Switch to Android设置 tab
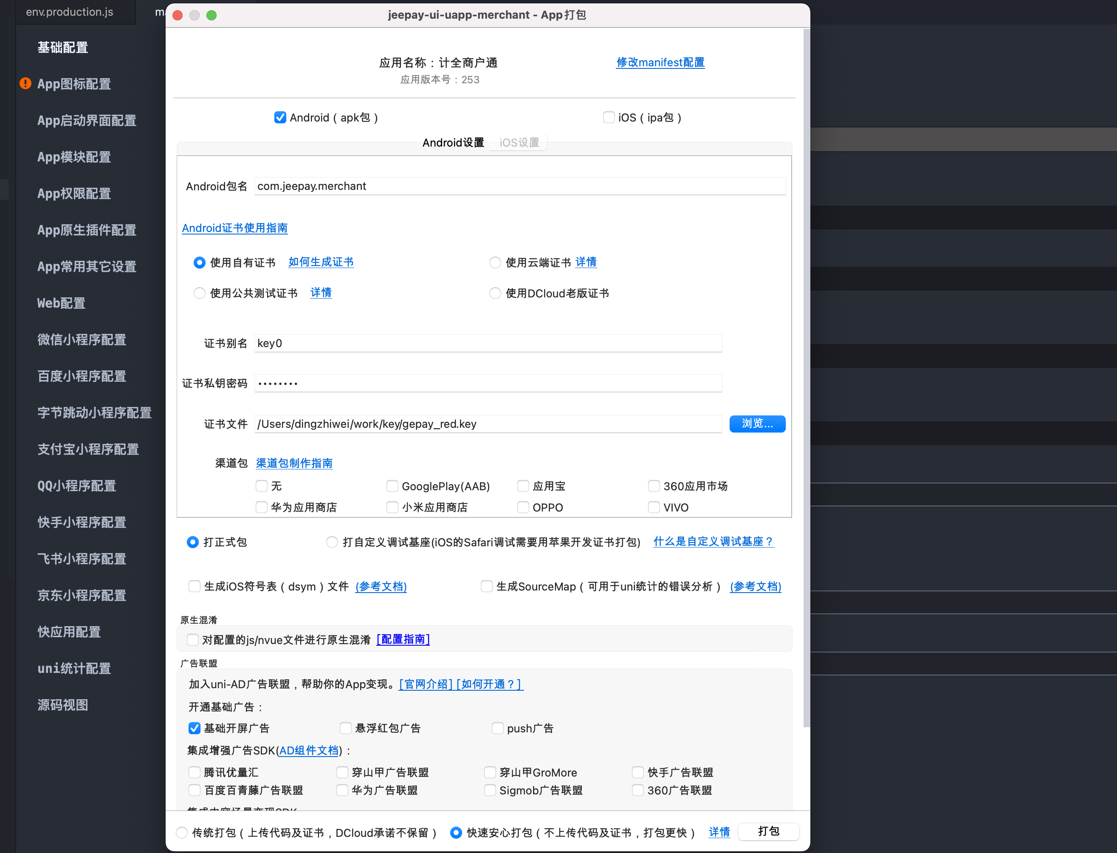Image resolution: width=1117 pixels, height=853 pixels. coord(453,143)
